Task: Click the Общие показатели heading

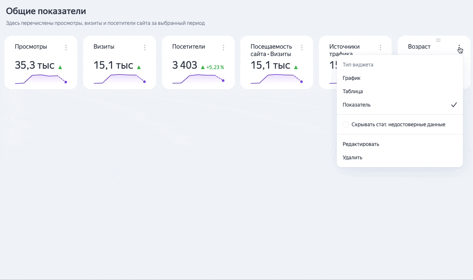Action: point(46,11)
